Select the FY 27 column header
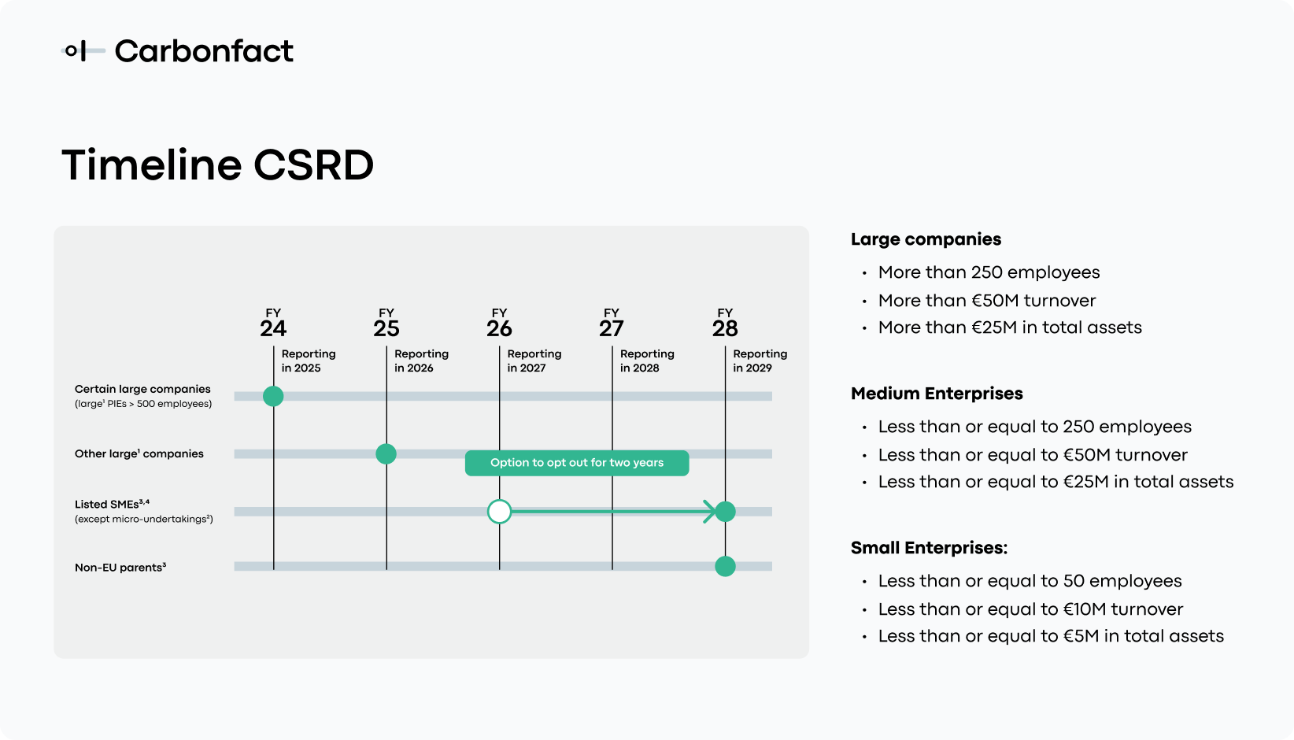Screen dimensions: 1294x740 [612, 320]
